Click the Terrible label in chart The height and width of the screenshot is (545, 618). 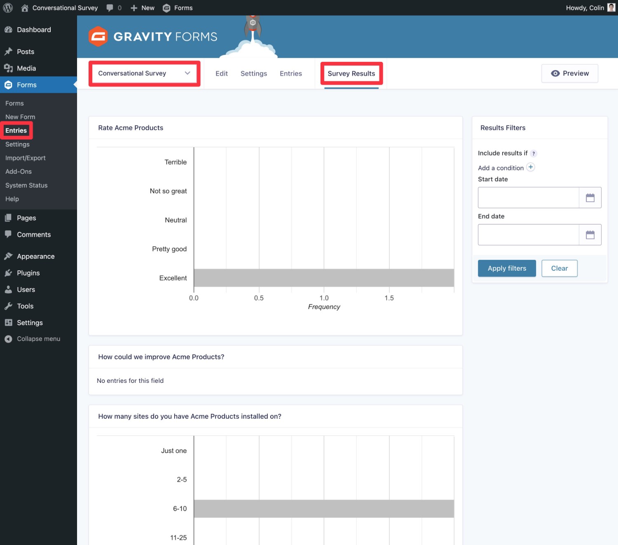click(x=176, y=162)
